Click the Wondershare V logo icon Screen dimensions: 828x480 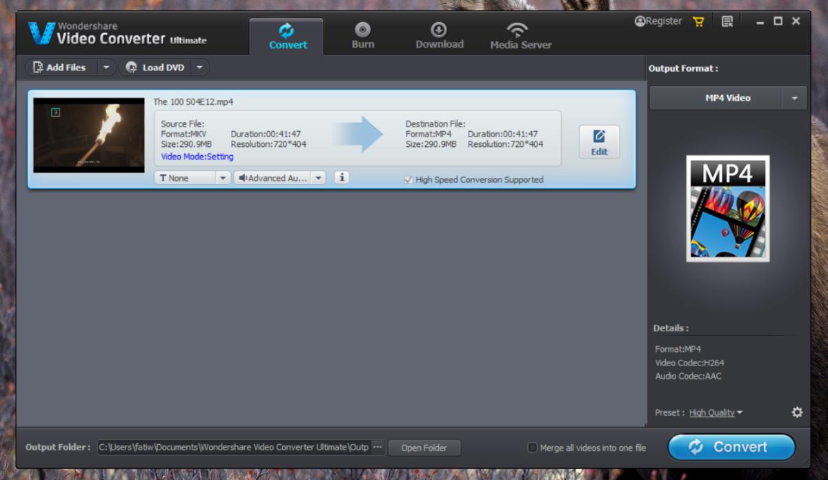[x=41, y=33]
